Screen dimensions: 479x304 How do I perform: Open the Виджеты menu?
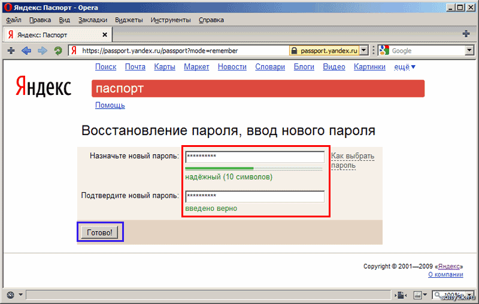[129, 20]
